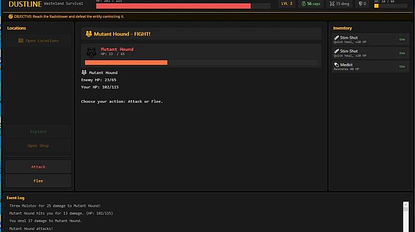Click the second Stim-Shot syringe icon

point(336,51)
